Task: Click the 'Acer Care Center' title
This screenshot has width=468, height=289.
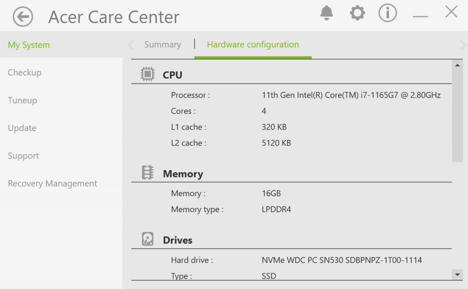Action: point(114,17)
